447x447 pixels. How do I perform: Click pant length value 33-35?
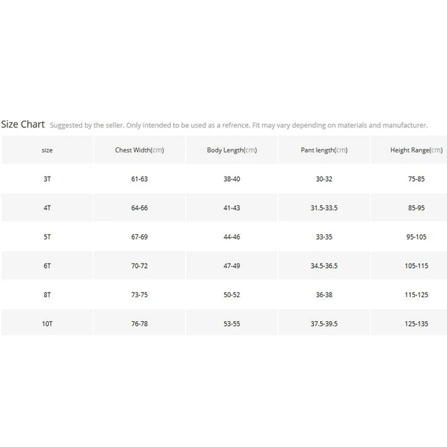[324, 237]
